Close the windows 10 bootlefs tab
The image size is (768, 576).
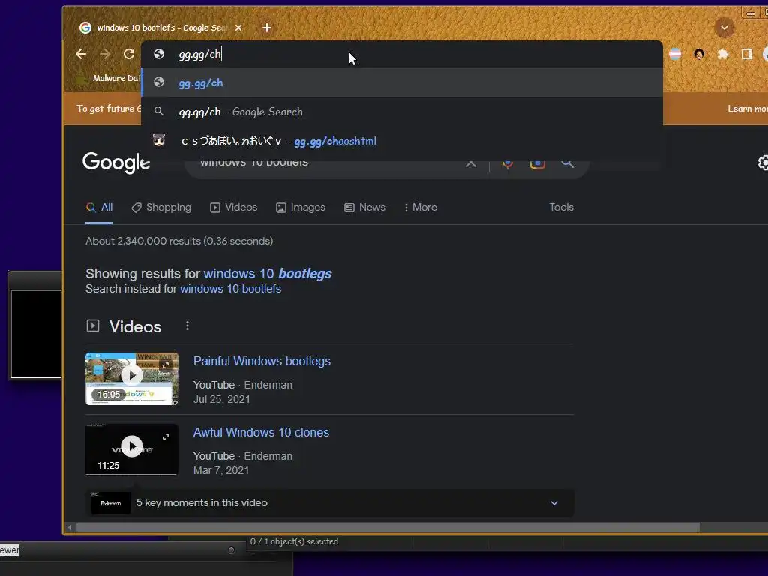point(238,28)
